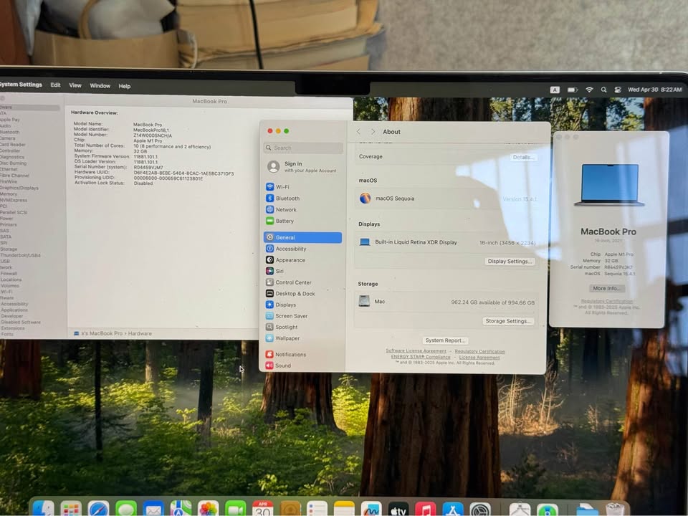
Task: Go to Accessibility settings
Action: tap(290, 249)
